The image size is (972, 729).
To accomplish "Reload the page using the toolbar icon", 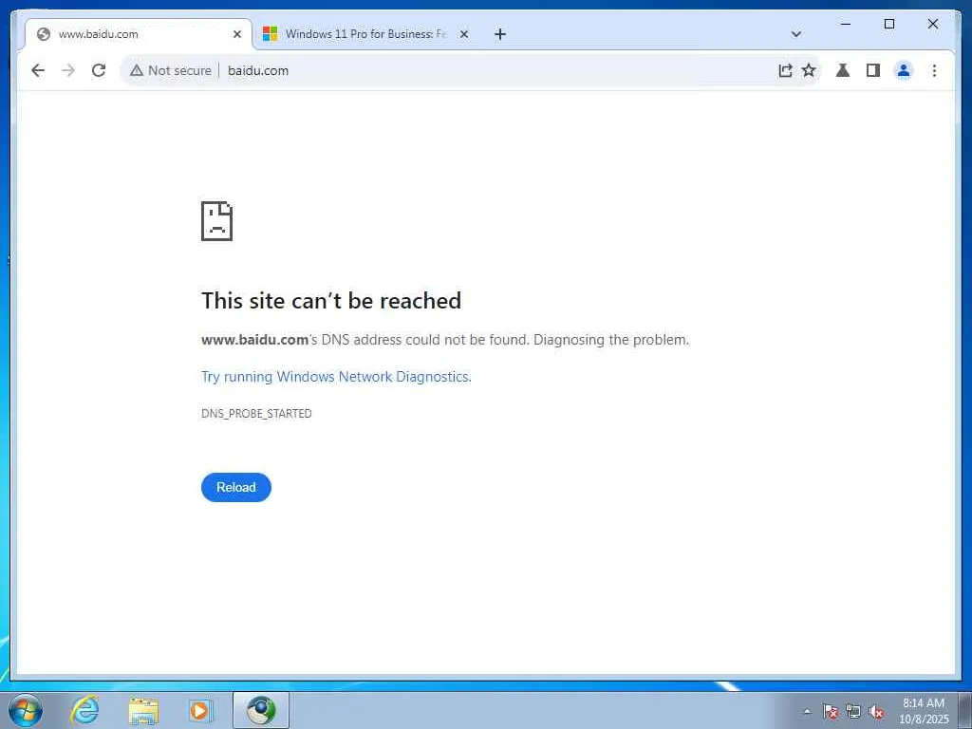I will pos(99,70).
